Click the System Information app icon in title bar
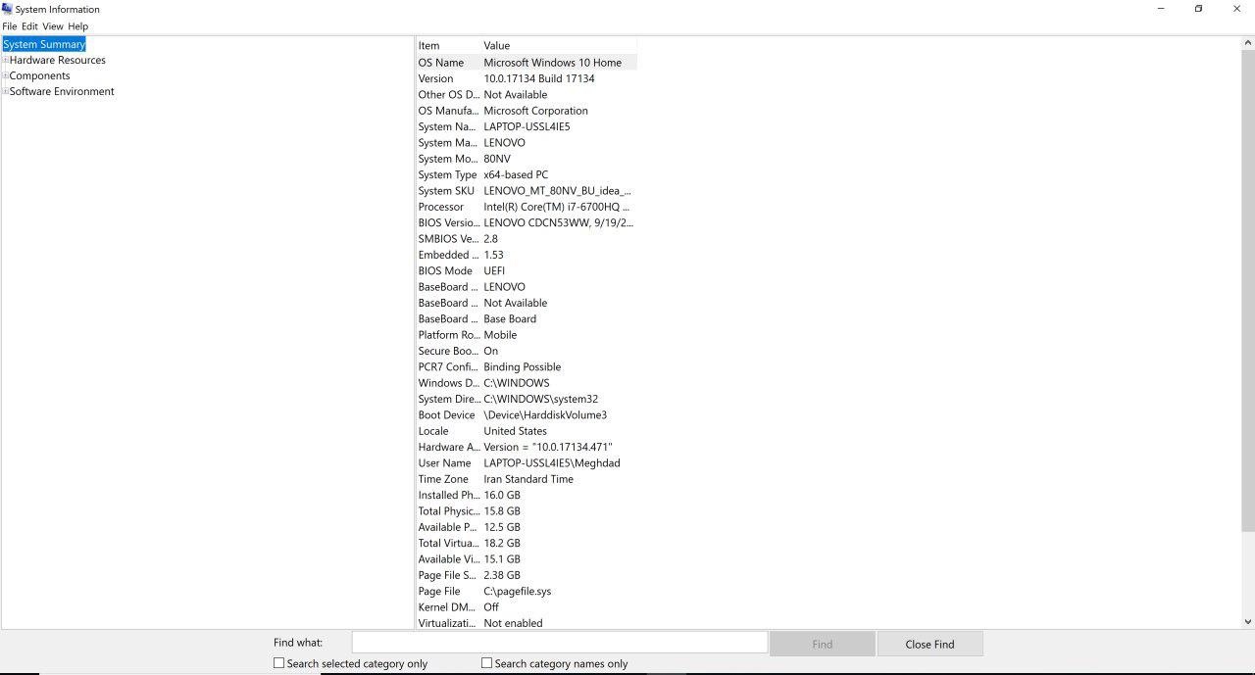This screenshot has height=675, width=1255. point(7,9)
